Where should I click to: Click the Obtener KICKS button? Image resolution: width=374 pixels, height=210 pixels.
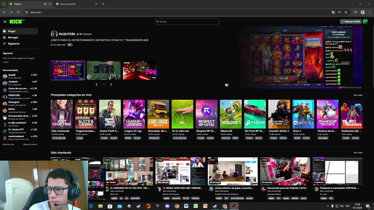point(351,22)
